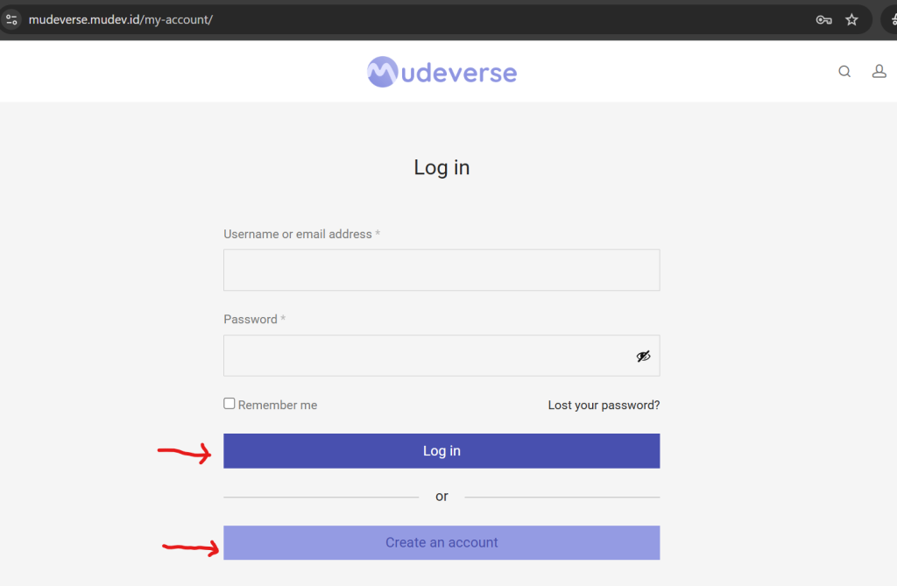Focus the Username or email address field

click(x=441, y=270)
